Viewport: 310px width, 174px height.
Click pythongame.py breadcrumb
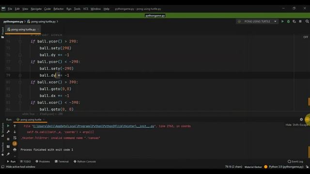pos(13,21)
